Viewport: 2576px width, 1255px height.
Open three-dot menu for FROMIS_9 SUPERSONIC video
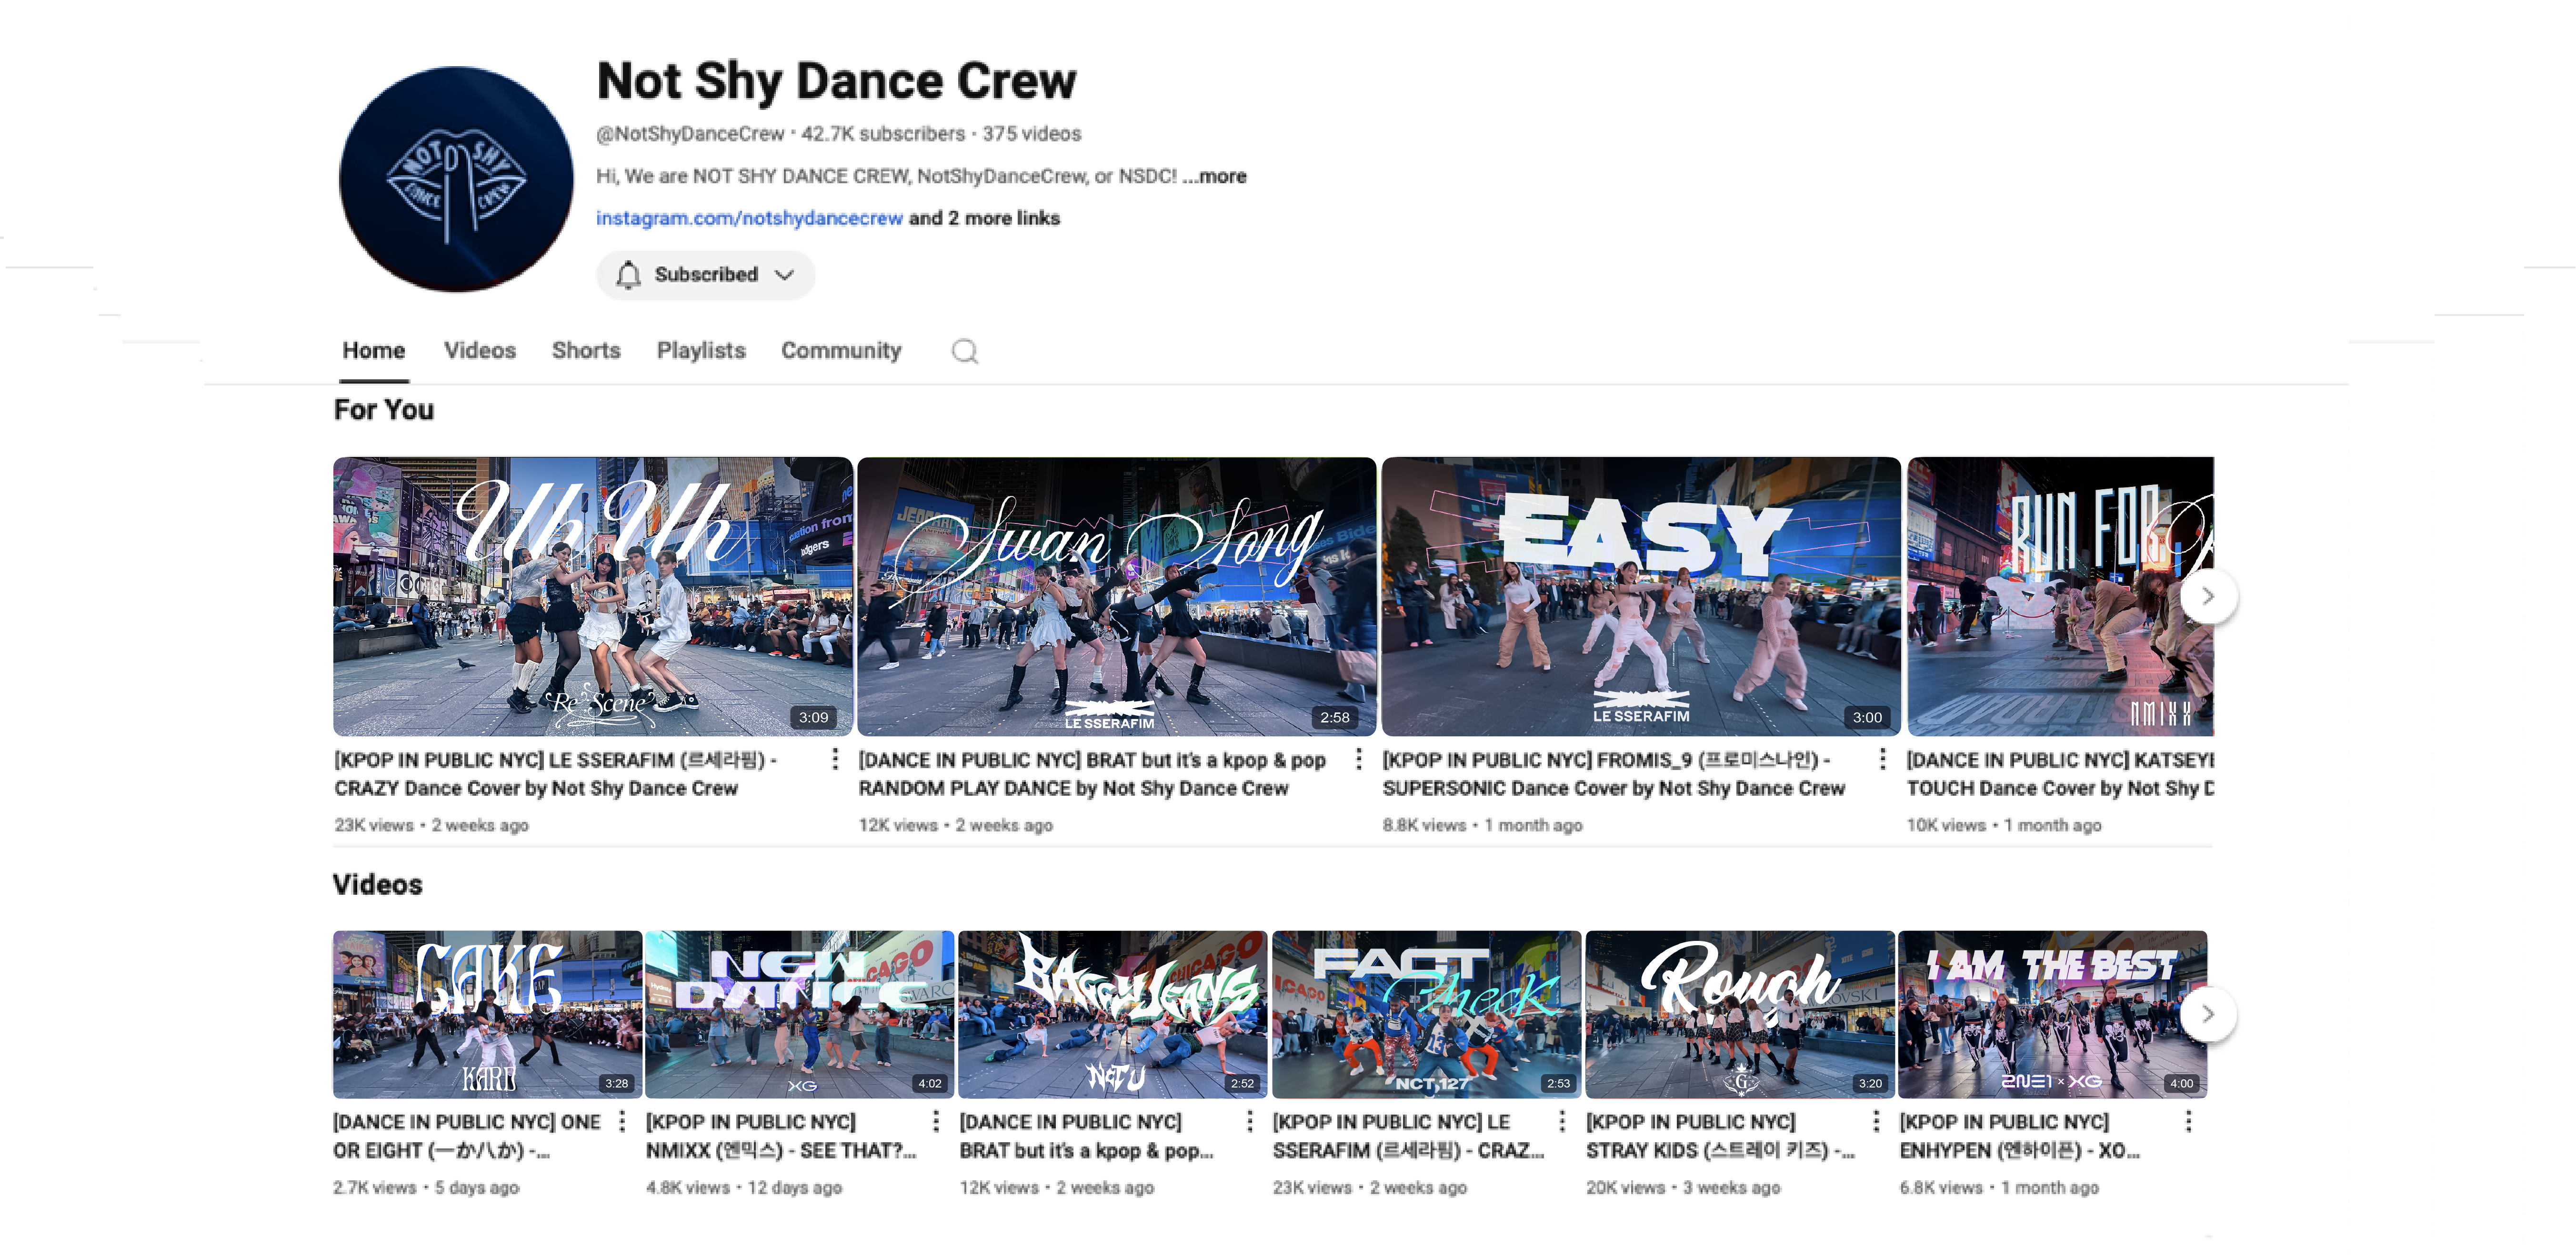1882,760
